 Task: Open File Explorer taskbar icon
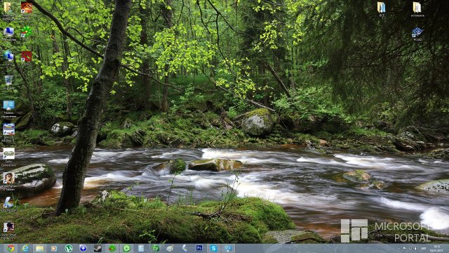(x=39, y=248)
